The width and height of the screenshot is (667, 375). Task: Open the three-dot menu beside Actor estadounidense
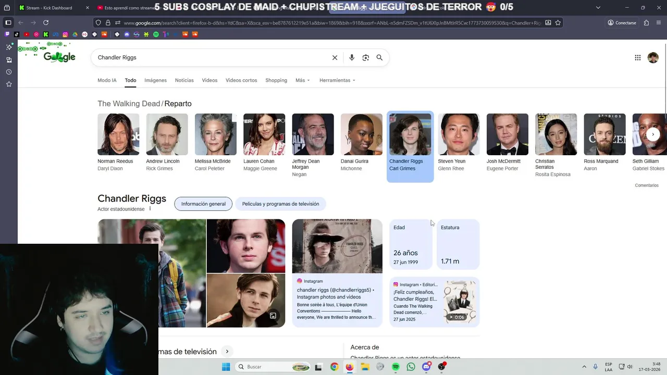coord(150,209)
